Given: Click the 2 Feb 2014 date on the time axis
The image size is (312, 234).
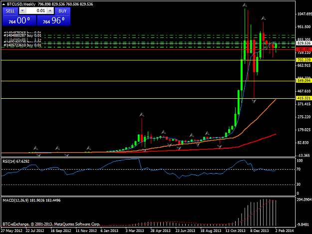Looking at the screenshot, I should click(285, 231).
